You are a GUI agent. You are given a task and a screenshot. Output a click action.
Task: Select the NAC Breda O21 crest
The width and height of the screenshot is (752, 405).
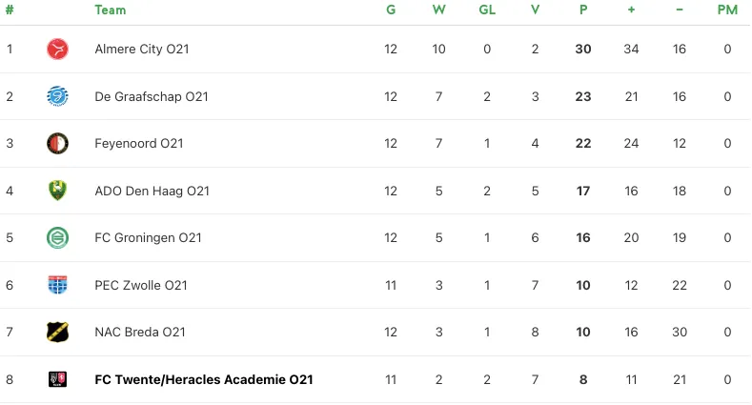click(x=58, y=333)
